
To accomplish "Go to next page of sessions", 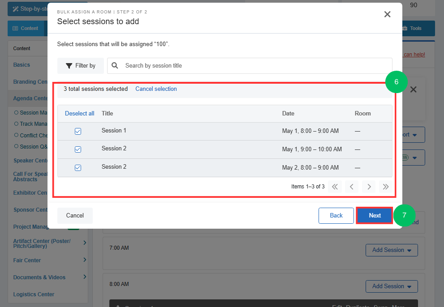I will (x=369, y=187).
